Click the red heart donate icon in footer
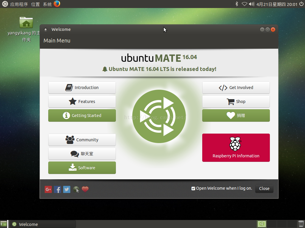Screen dimensions: 305x228 [x=85, y=189]
